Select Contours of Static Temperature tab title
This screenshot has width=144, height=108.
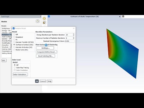[x=84, y=16]
